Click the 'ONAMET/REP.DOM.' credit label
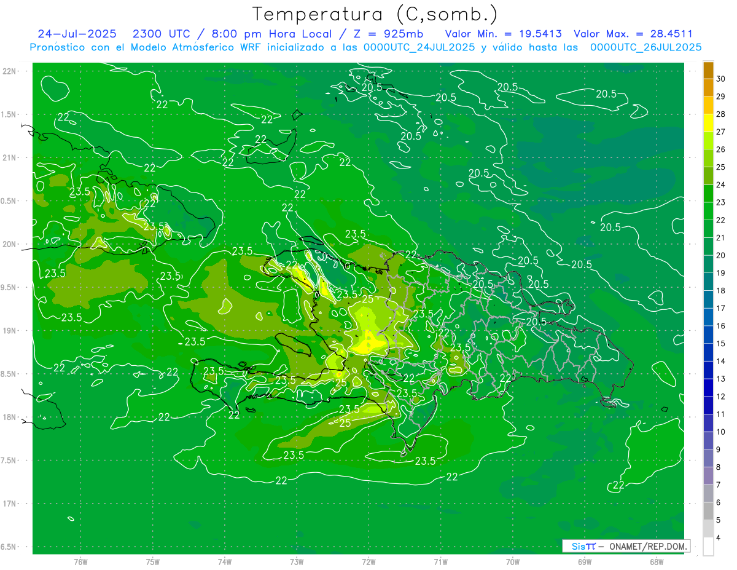Viewport: 737px width, 570px height. point(647,547)
